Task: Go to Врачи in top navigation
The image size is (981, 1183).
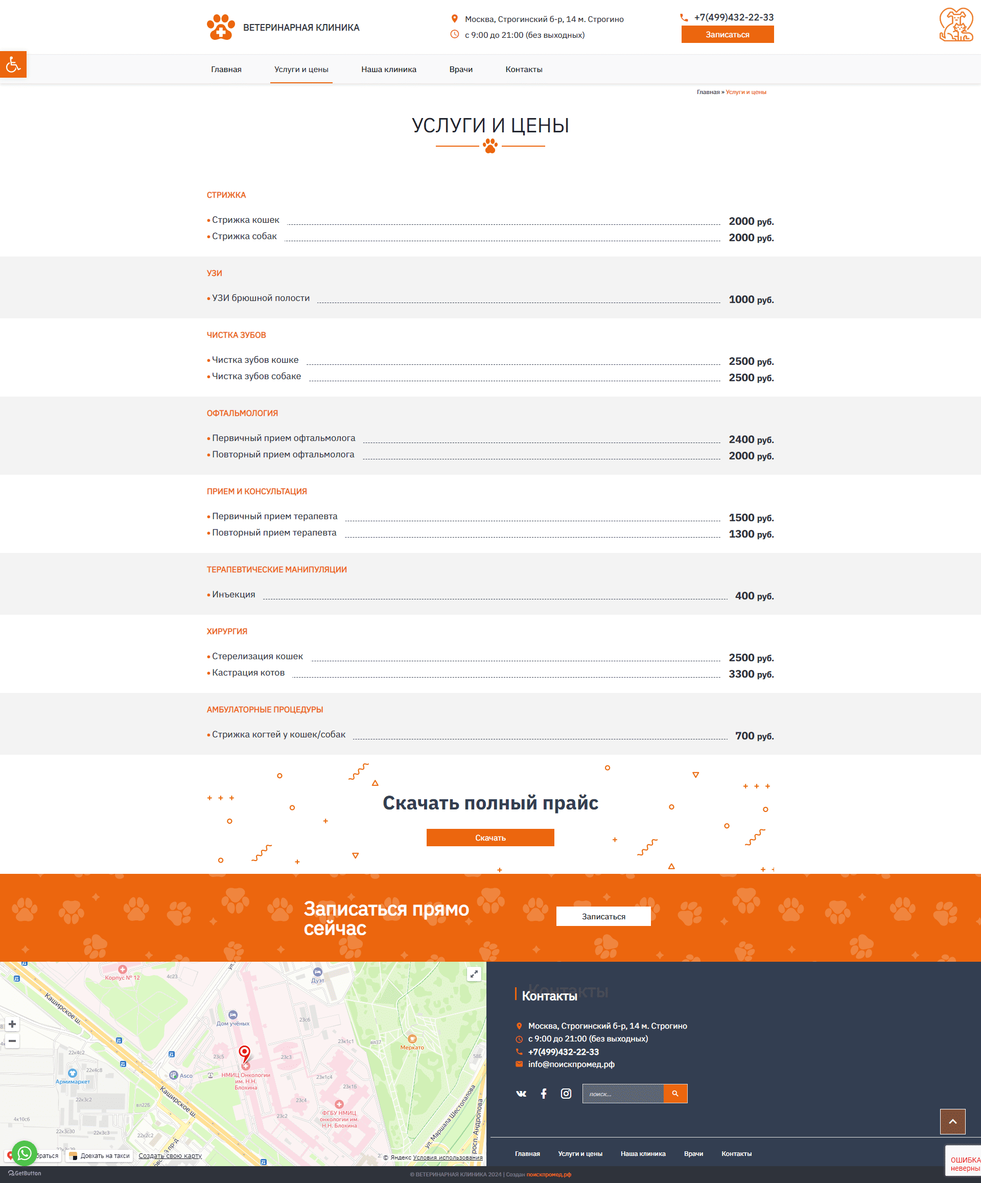Action: (461, 69)
